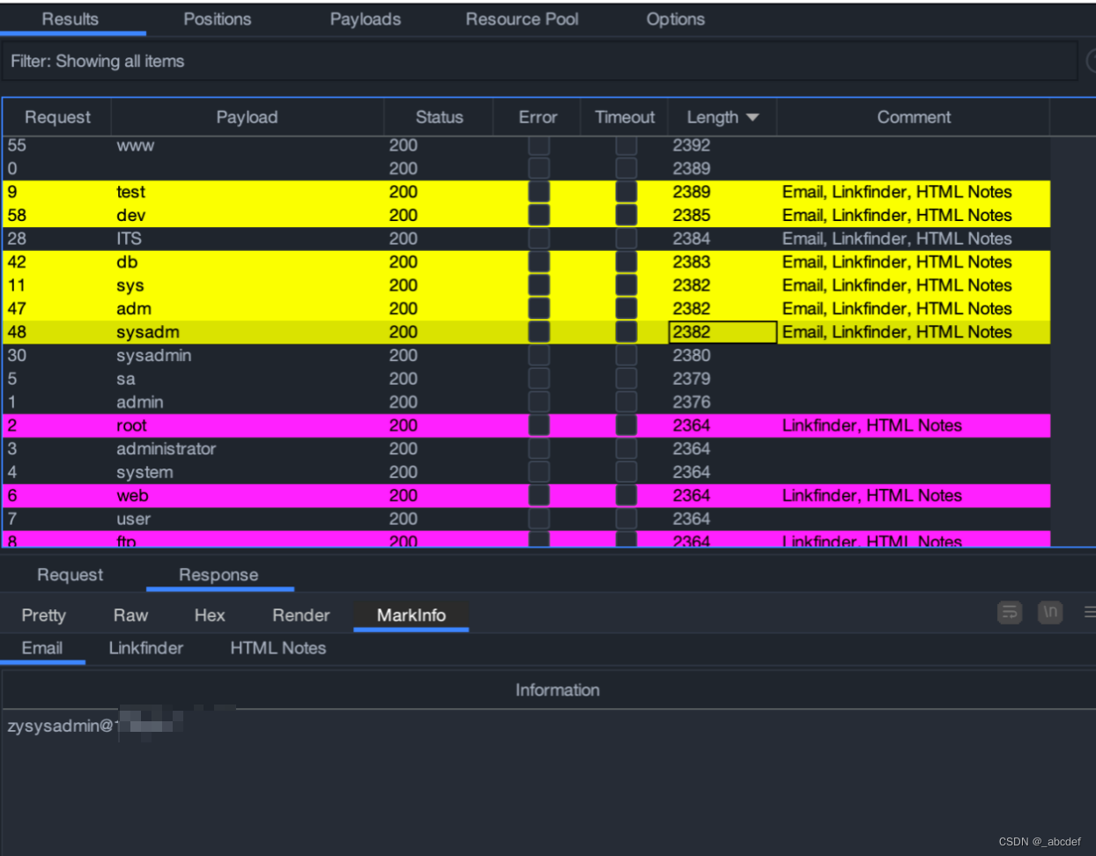Screen dimensions: 1096x856
Task: Open the response viewer hamburger menu icon
Action: coord(1090,612)
